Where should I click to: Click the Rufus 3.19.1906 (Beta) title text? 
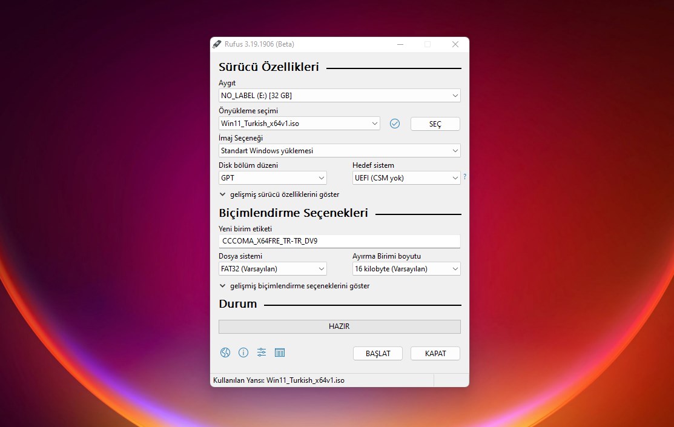(x=259, y=44)
